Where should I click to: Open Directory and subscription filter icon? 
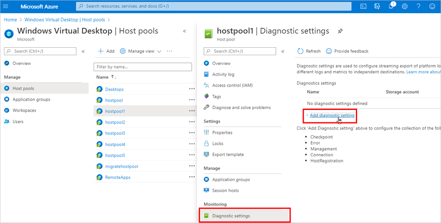(377, 6)
